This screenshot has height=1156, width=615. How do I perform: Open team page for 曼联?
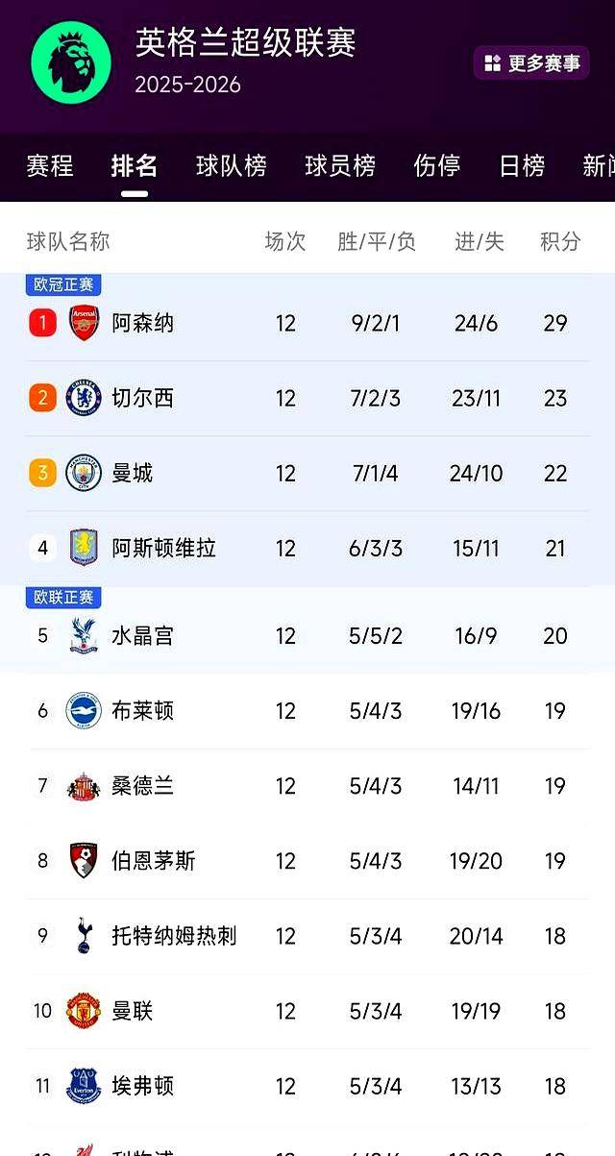tap(133, 1011)
